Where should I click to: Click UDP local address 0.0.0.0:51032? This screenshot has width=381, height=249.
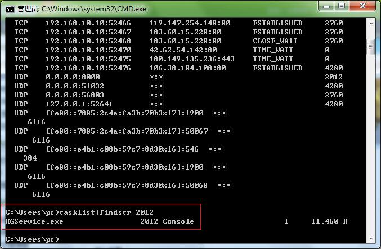pyautogui.click(x=75, y=86)
